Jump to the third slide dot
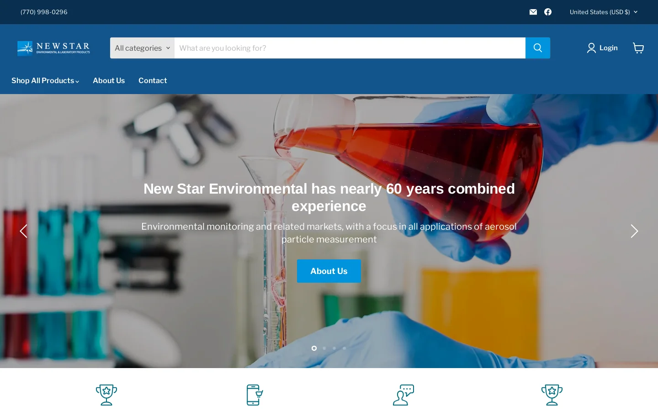 (x=334, y=348)
